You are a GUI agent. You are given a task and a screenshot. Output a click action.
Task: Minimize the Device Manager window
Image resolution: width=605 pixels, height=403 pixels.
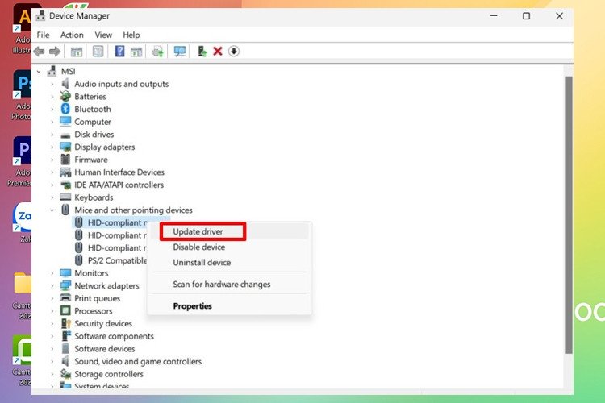[494, 16]
